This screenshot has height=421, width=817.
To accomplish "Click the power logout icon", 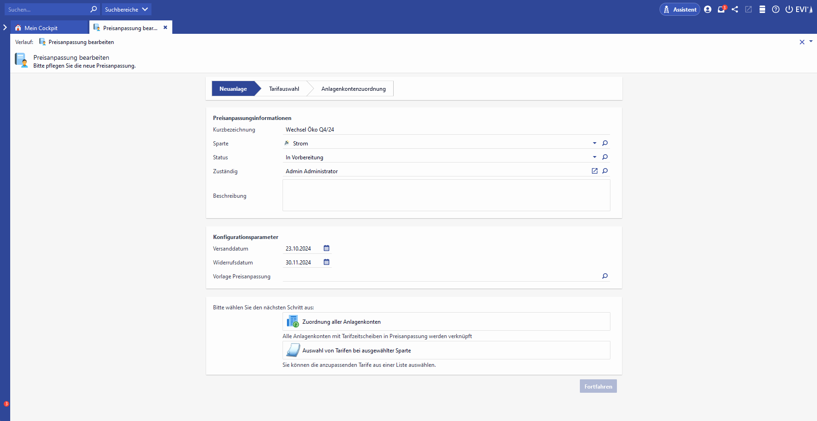I will click(x=789, y=9).
